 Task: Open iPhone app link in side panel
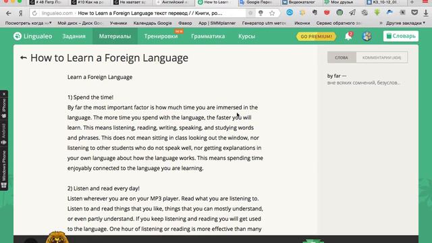[x=4, y=109]
